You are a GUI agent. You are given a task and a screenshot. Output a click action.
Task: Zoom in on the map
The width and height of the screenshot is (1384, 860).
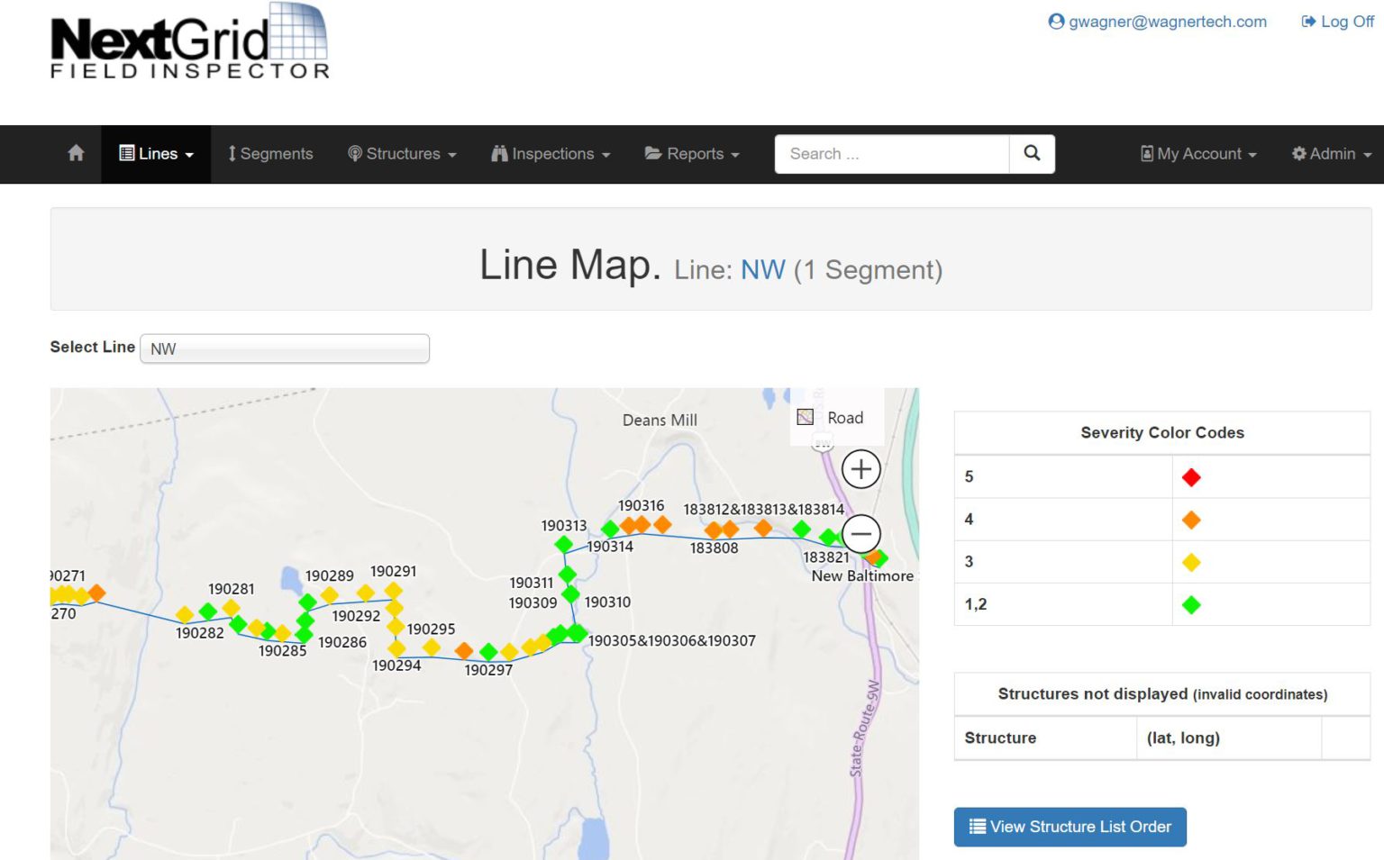(x=860, y=469)
